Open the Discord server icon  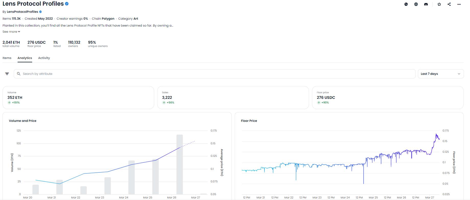[426, 4]
